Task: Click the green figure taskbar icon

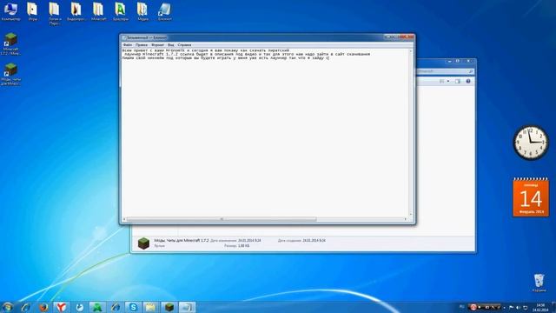Action: 97,307
